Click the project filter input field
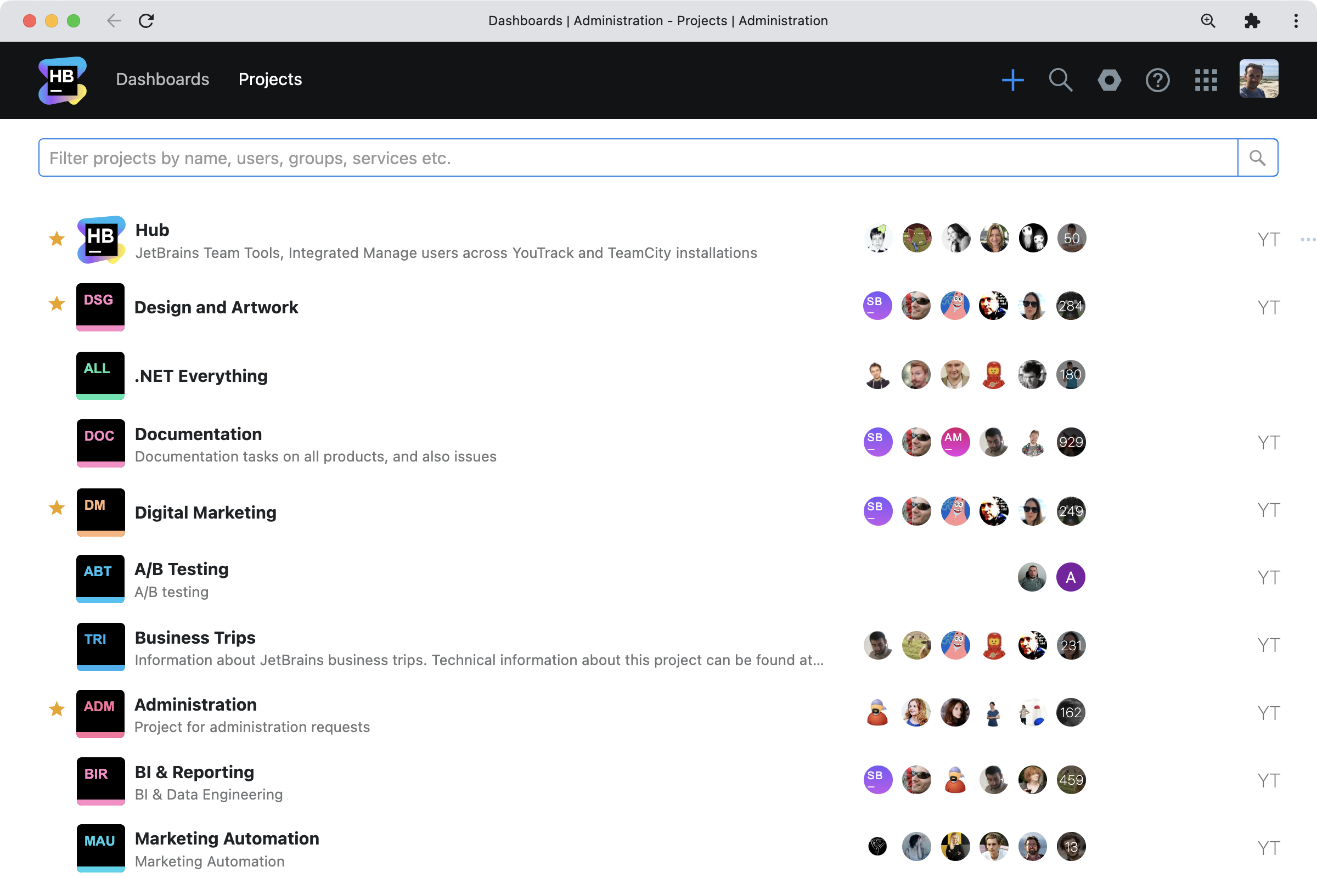The width and height of the screenshot is (1317, 878). click(616, 157)
